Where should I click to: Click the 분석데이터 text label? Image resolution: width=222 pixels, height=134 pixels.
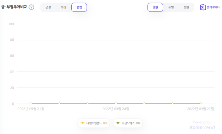tap(213, 7)
